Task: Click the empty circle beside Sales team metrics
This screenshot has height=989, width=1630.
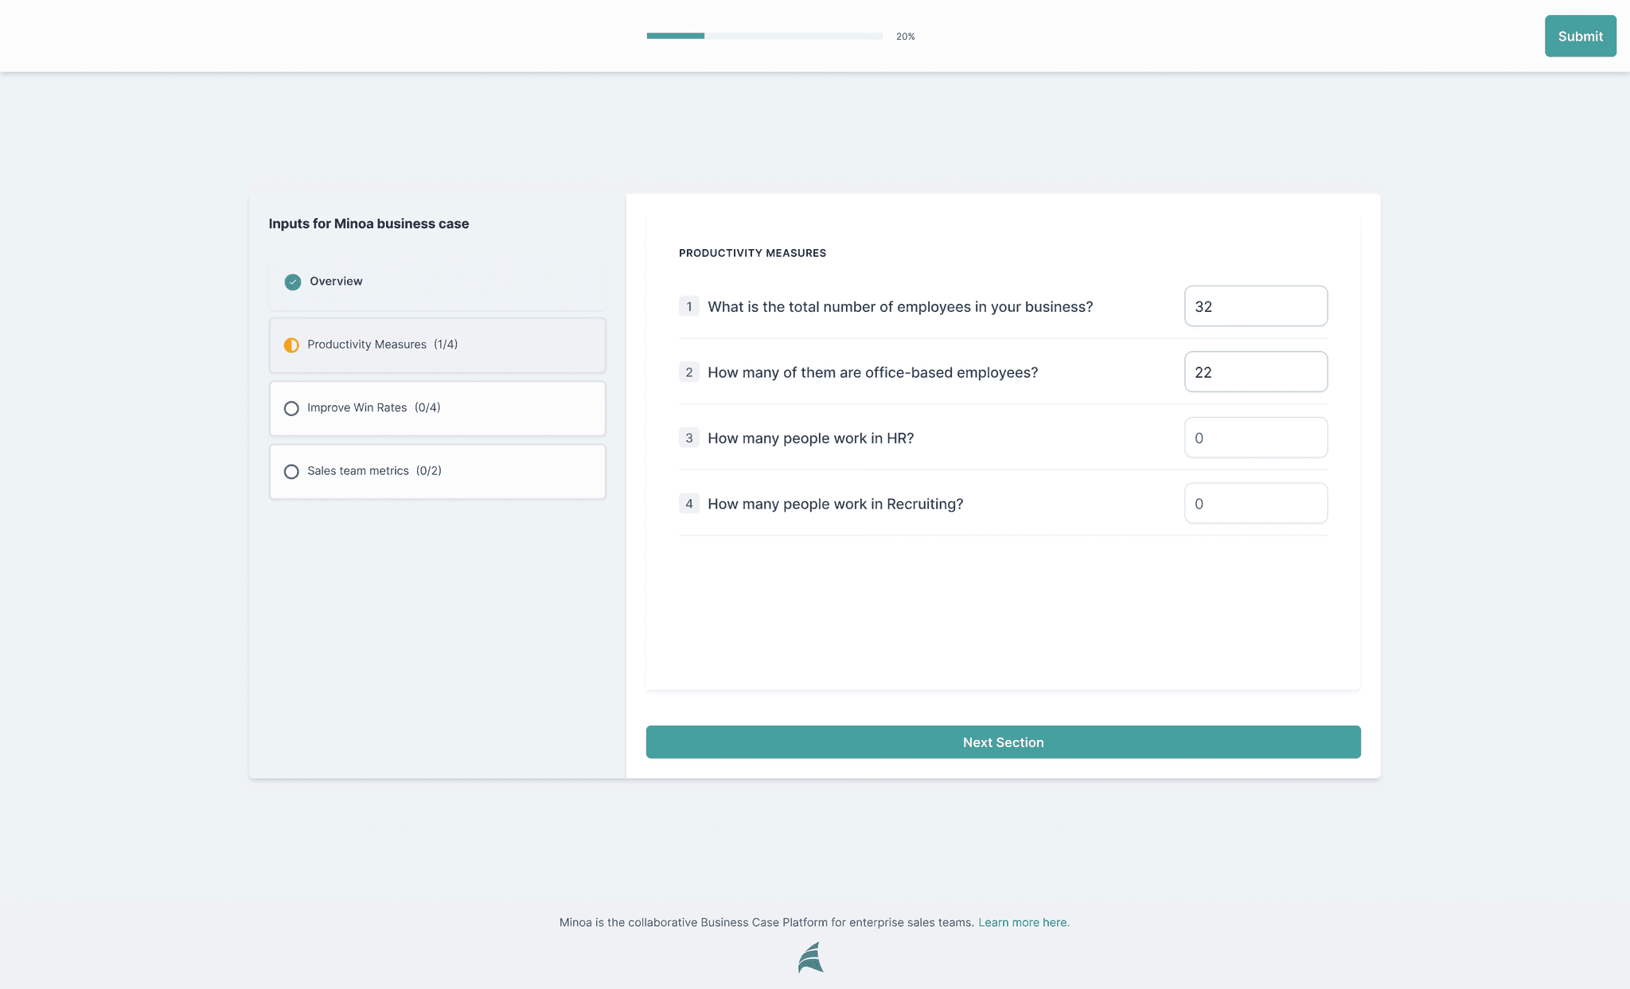Action: point(291,472)
